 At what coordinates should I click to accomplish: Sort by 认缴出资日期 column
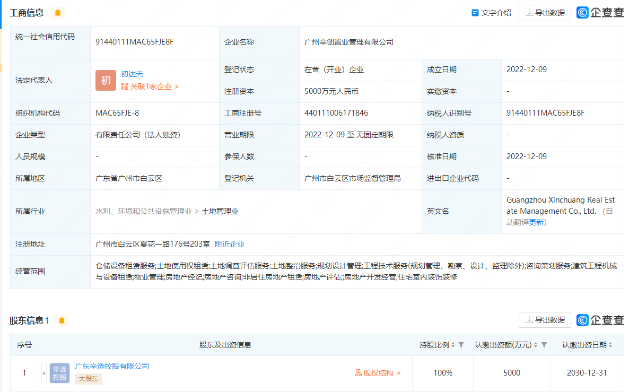click(x=610, y=345)
